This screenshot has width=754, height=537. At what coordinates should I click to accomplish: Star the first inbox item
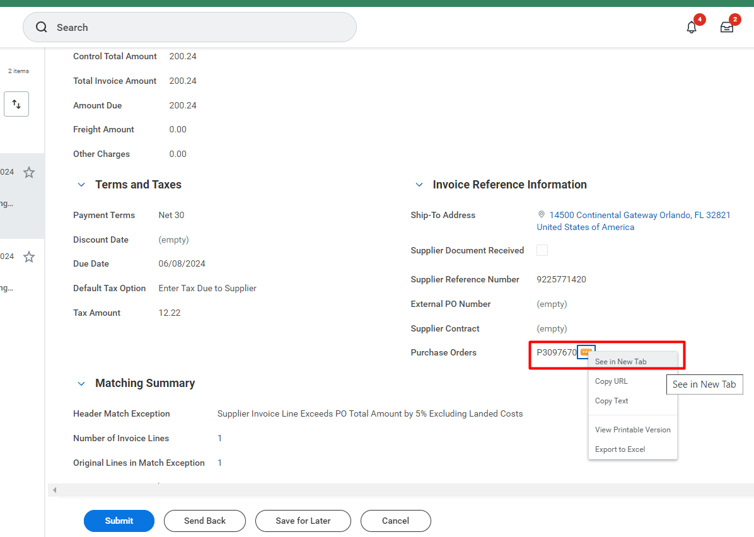[x=29, y=172]
